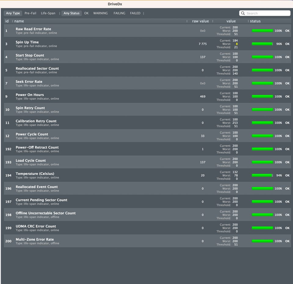Select the Any Type filter
The width and height of the screenshot is (293, 284).
click(13, 13)
